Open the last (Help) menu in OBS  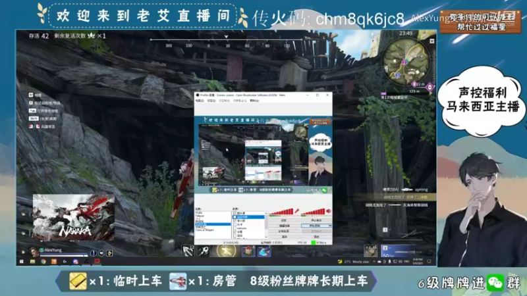254,101
